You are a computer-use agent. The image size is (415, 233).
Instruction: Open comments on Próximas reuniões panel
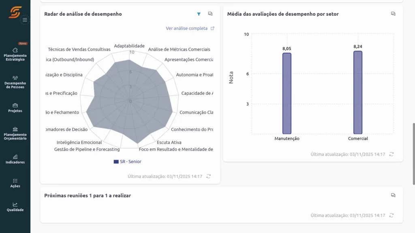[393, 195]
